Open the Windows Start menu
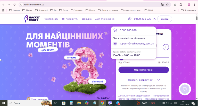 [4, 103]
